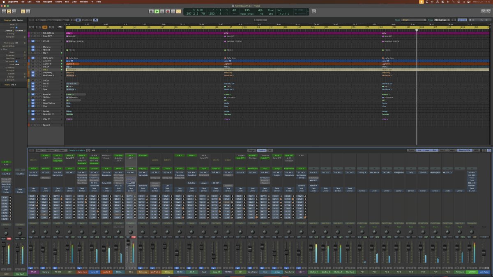Select the Tracks Mixer view tab
This screenshot has height=277, width=493.
[x=261, y=150]
